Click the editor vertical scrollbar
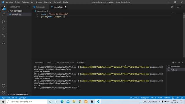This screenshot has width=185, height=104. click(x=184, y=35)
